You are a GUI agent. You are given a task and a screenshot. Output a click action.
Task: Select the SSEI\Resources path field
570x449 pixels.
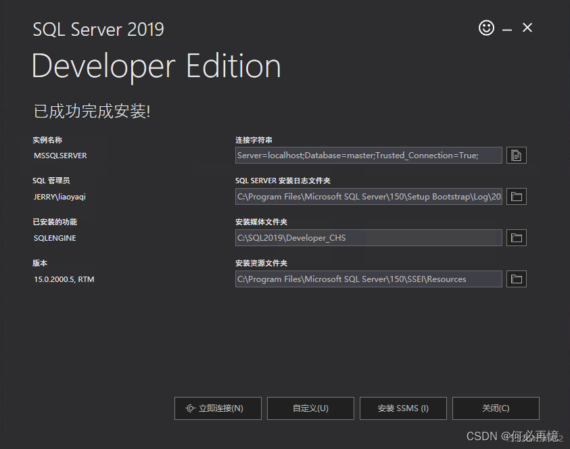click(x=369, y=279)
